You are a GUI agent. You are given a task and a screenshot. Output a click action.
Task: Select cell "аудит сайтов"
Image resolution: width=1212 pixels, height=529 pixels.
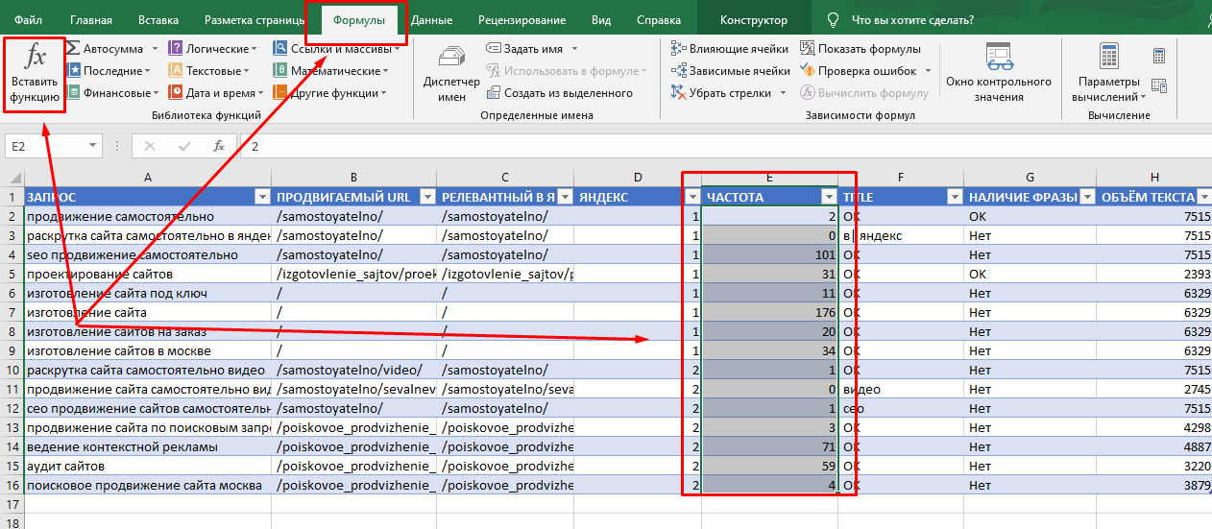148,466
